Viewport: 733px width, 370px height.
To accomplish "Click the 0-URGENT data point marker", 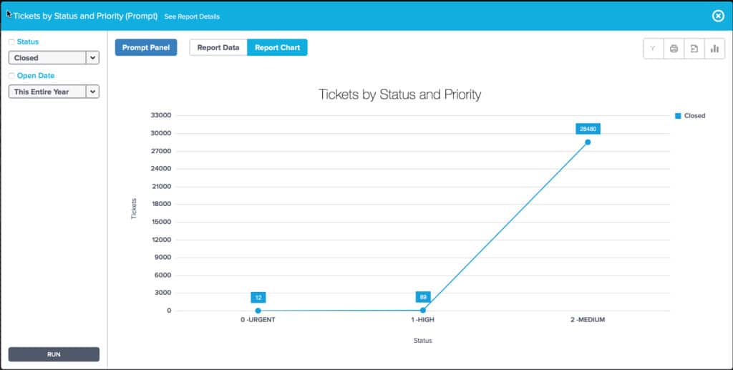I will coord(258,311).
